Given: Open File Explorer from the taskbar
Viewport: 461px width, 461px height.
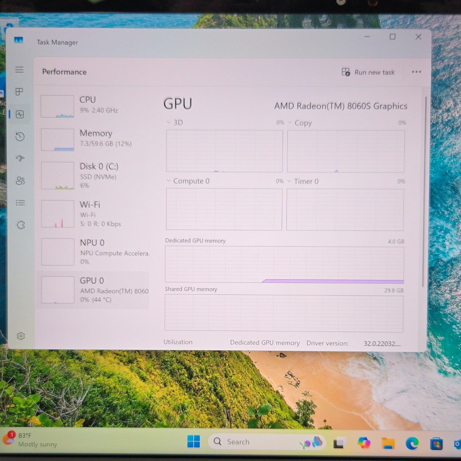Looking at the screenshot, I should (388, 443).
